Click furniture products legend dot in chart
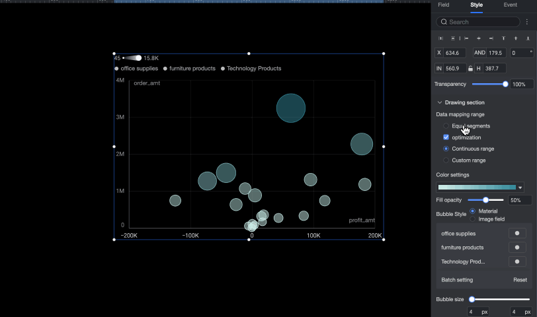This screenshot has width=537, height=317. [165, 69]
